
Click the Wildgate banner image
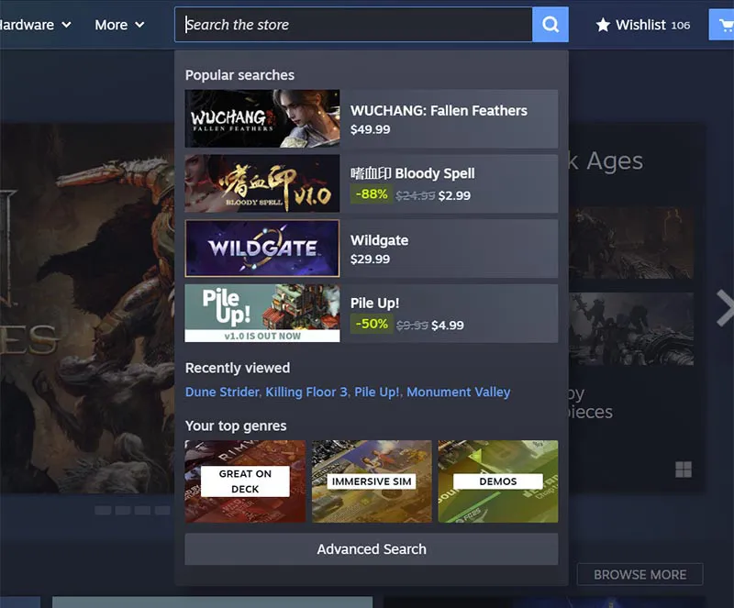click(262, 249)
